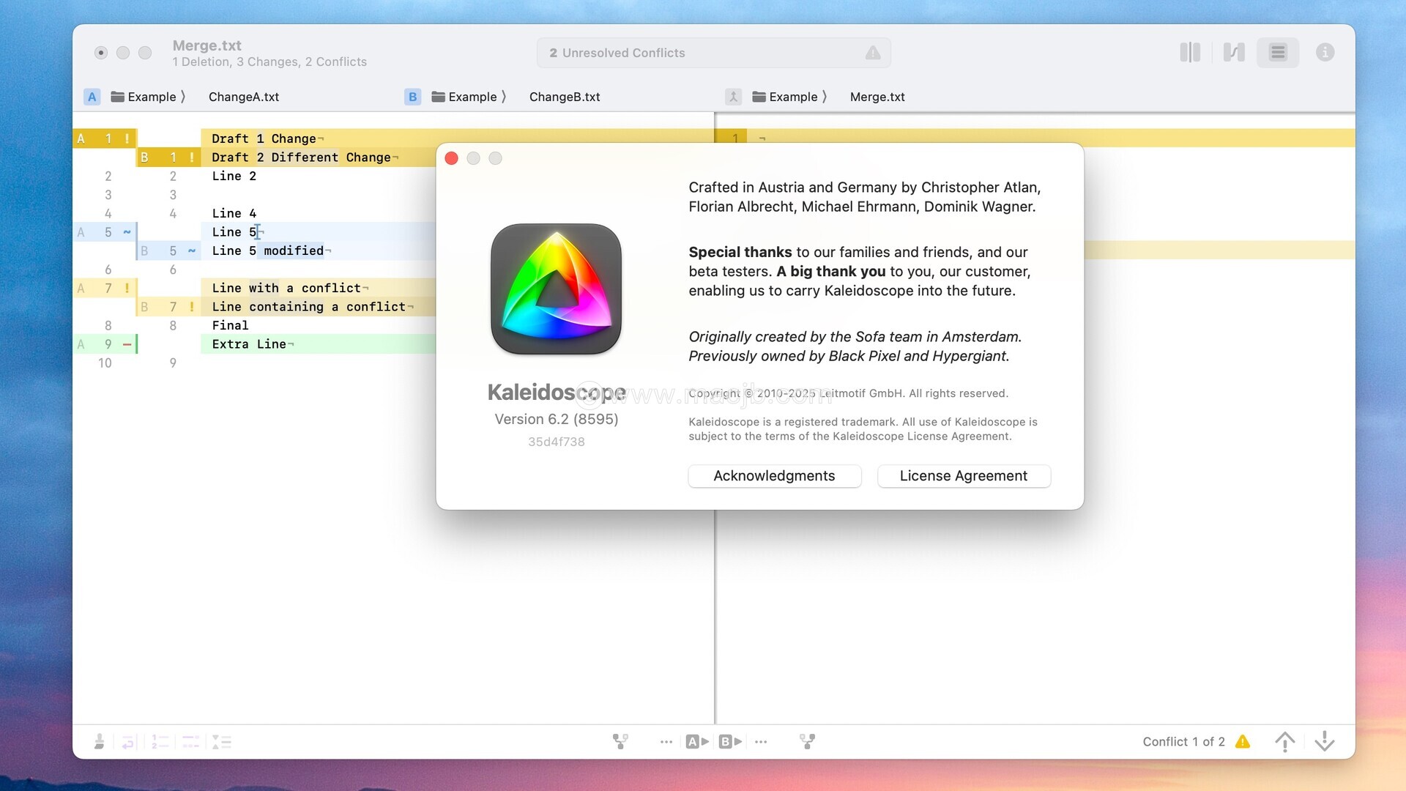Toggle line numbers icon in bottom bar
The image size is (1406, 791).
tap(160, 742)
